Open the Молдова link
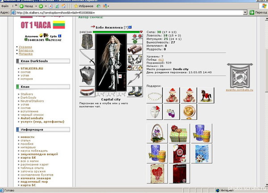Screen dimensions: 268x193 25,54
